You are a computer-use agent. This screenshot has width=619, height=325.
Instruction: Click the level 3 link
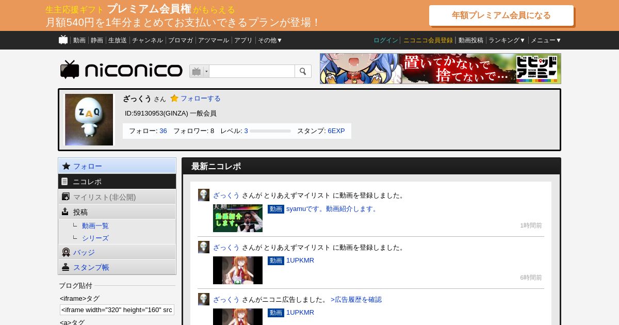[246, 131]
